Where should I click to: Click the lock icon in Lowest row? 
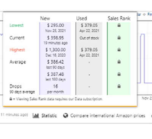pyautogui.click(x=119, y=25)
